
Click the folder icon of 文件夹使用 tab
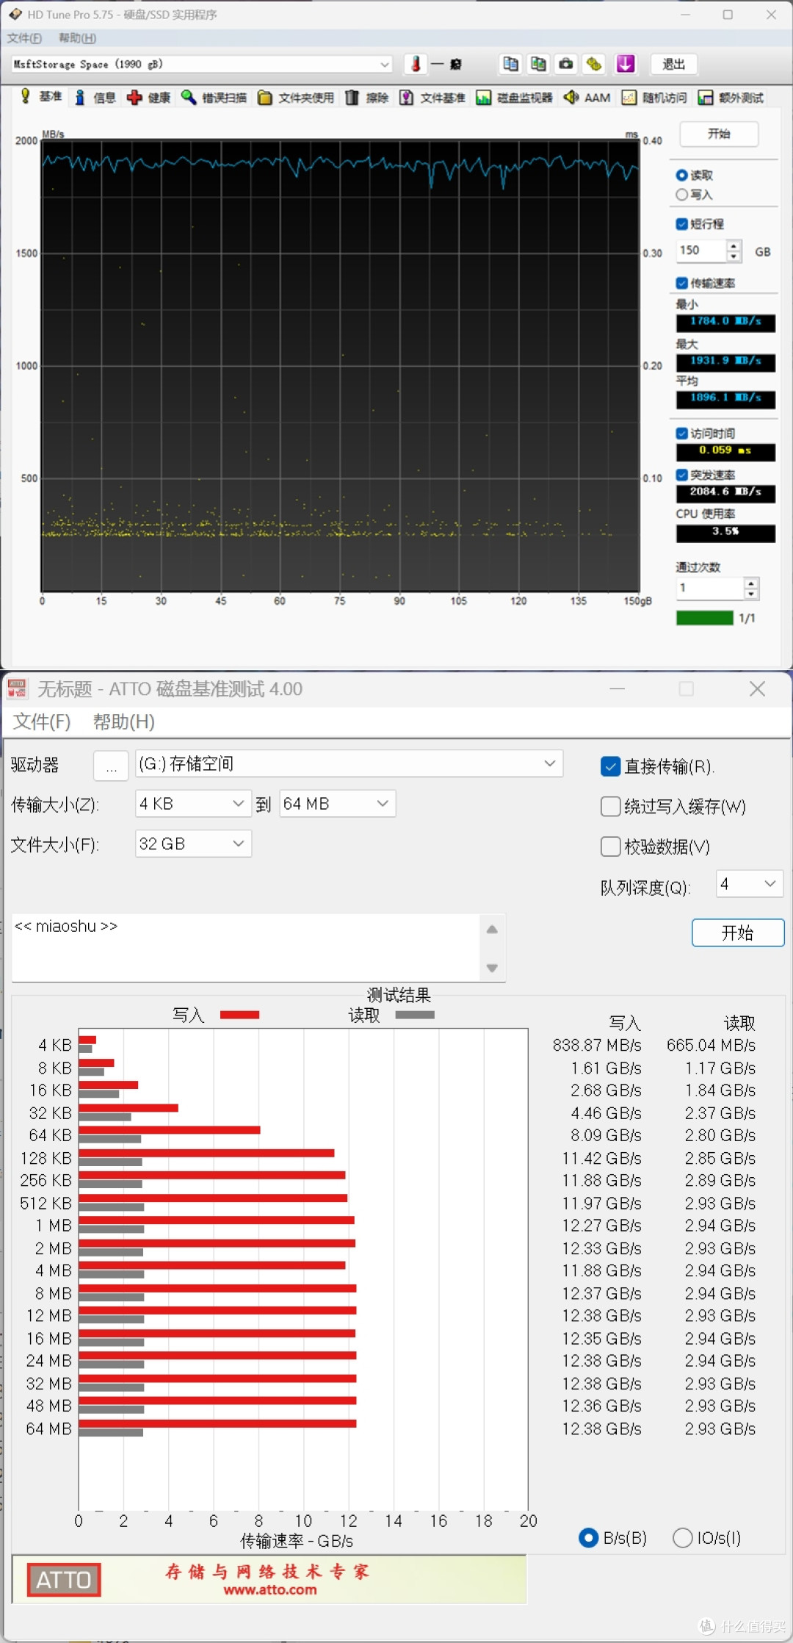264,98
